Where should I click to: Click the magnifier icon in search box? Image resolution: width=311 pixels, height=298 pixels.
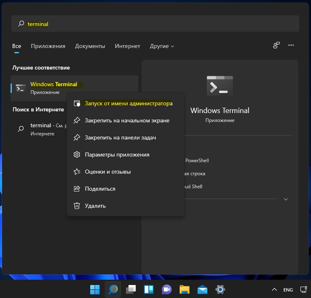(x=21, y=24)
